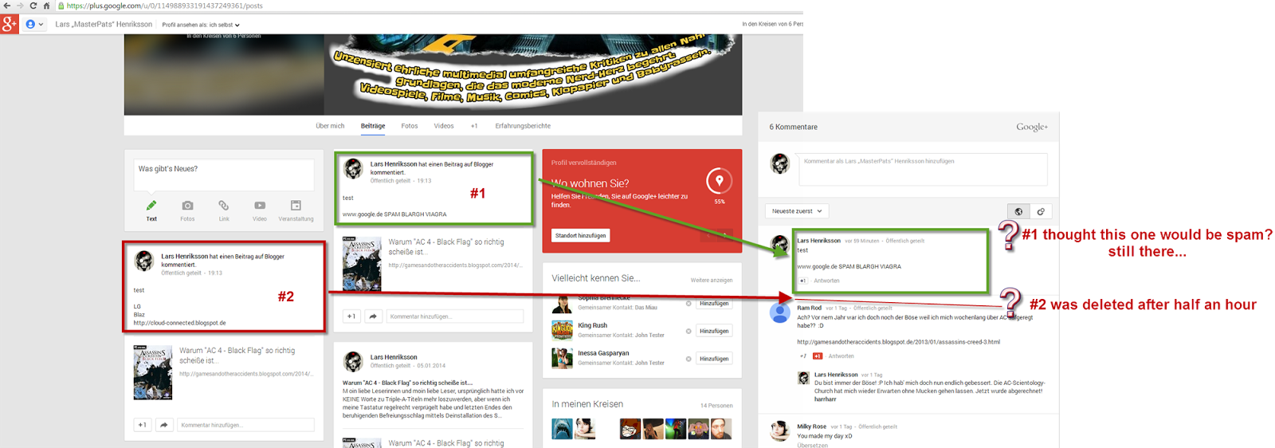Expand "Profil ansehen als: ich selbst" dropdown
Screen dimensions: 1275x448
click(201, 25)
